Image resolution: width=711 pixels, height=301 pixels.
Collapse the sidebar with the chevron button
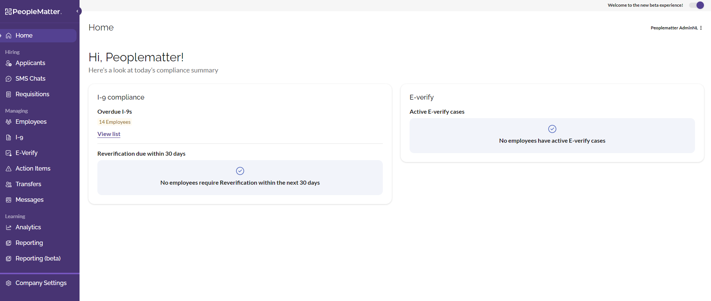point(78,11)
